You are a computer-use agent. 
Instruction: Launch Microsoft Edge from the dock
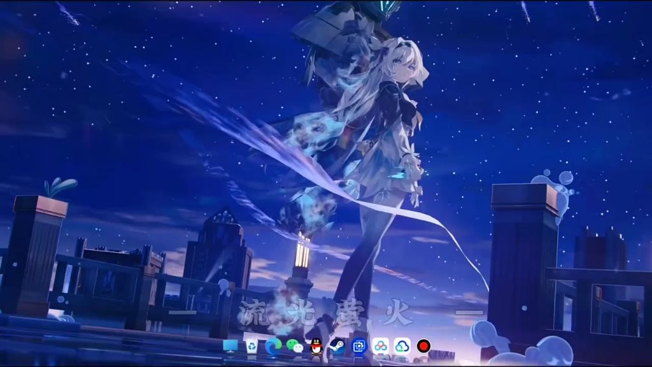tap(273, 346)
